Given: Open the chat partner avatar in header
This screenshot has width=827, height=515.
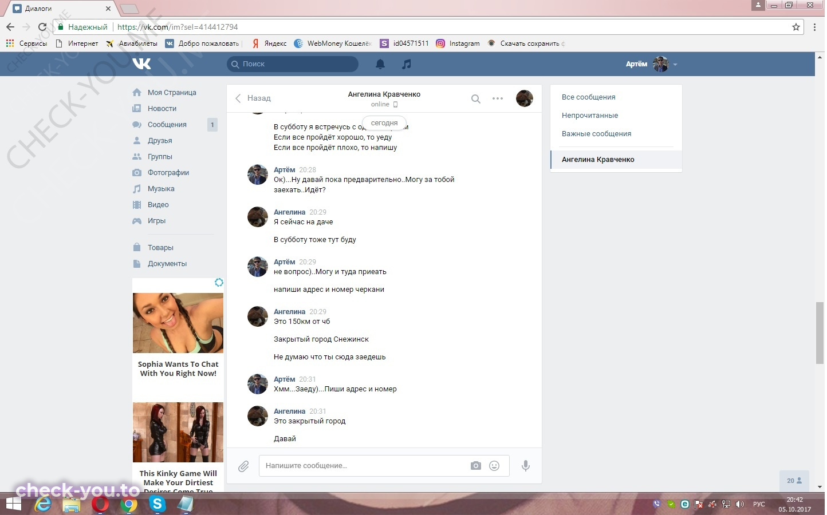Looking at the screenshot, I should pos(525,98).
